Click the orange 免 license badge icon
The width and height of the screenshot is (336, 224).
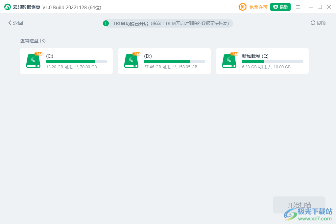tap(242, 7)
